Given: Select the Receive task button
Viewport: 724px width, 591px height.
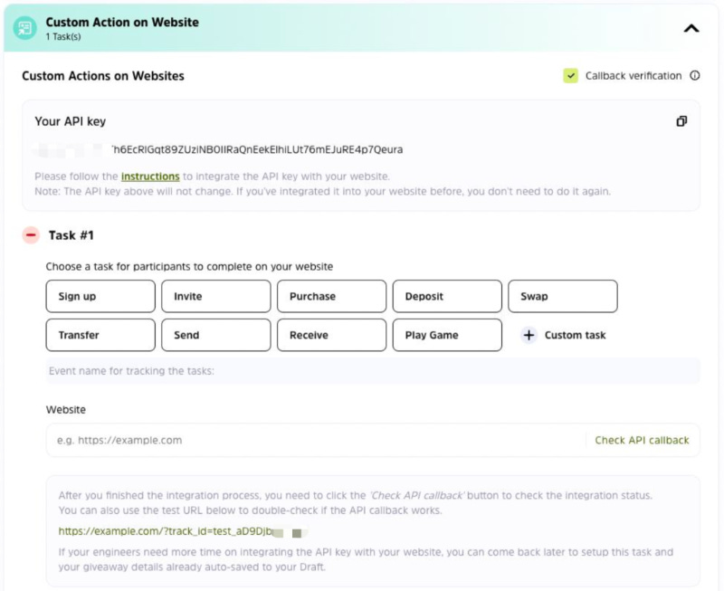Looking at the screenshot, I should tap(331, 335).
